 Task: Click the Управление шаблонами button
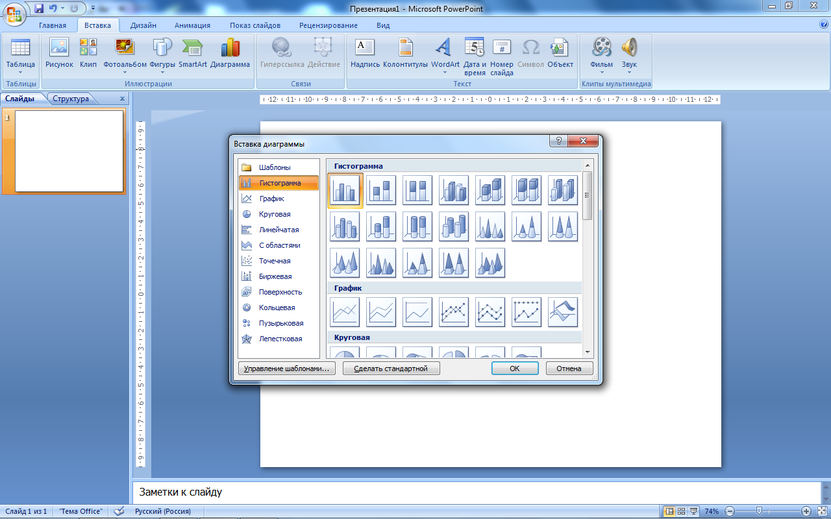pyautogui.click(x=287, y=368)
